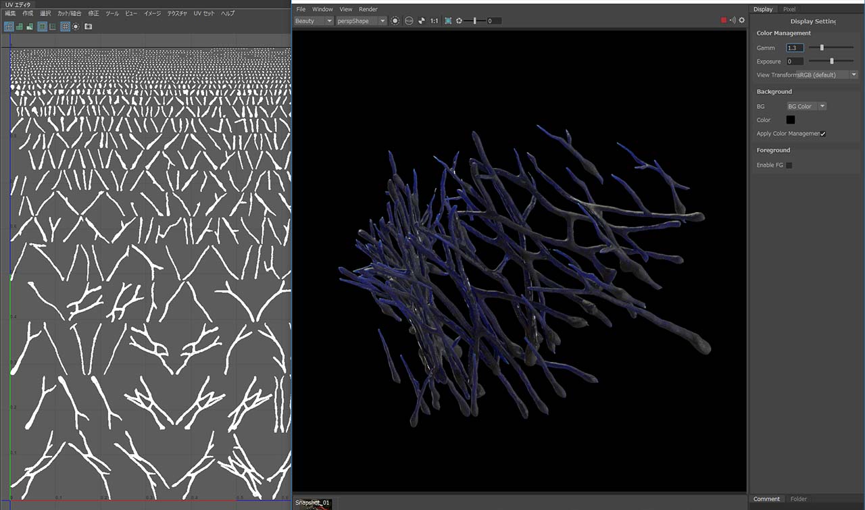The height and width of the screenshot is (510, 865).
Task: Click the red stop render button
Action: pos(724,21)
